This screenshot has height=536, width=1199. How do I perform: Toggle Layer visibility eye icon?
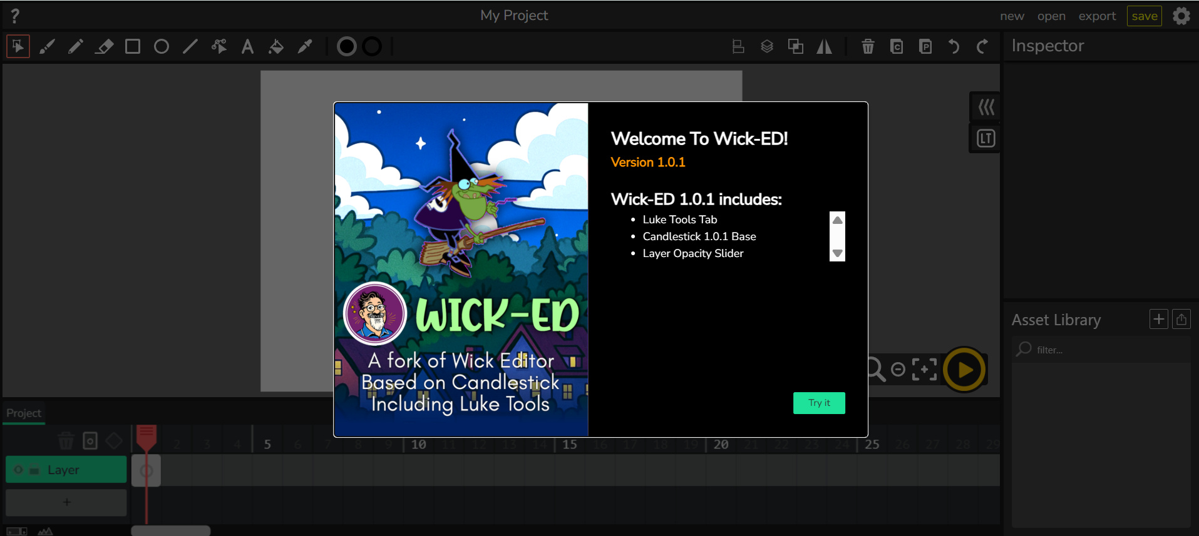[19, 470]
